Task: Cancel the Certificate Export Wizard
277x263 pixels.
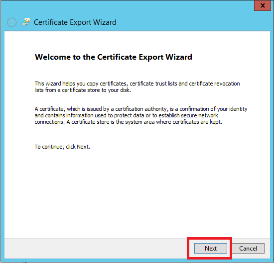Action: [x=248, y=248]
